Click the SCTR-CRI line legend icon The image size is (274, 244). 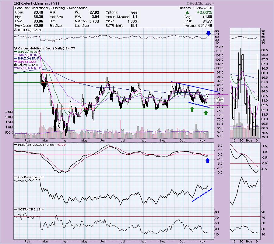pos(16,209)
